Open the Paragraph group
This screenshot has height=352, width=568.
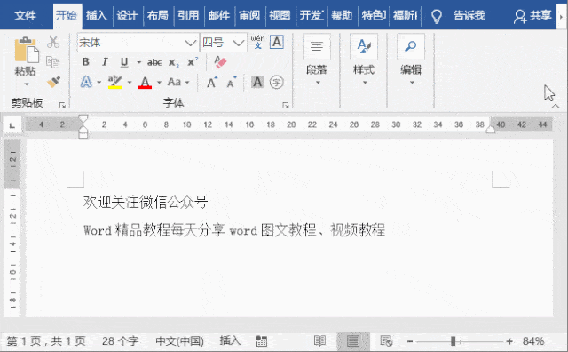[317, 60]
